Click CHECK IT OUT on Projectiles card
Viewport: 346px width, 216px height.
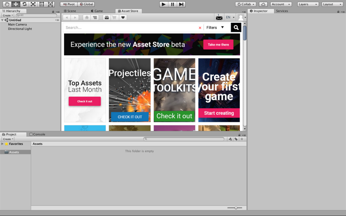[x=130, y=117]
